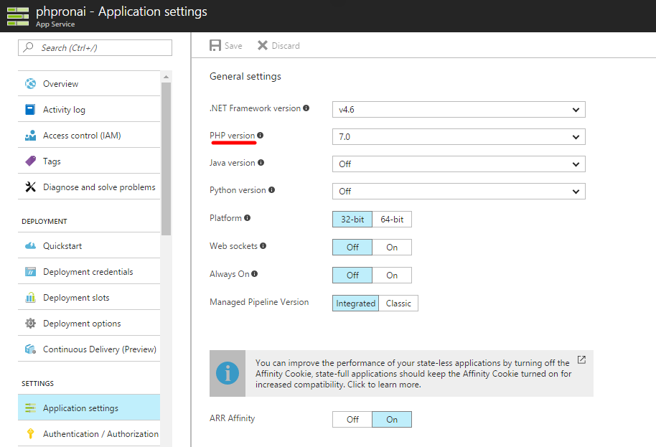Click the Diagnose and solve problems wrench icon
The image size is (656, 447).
tap(31, 187)
